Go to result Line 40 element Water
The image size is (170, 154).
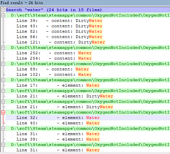pyautogui.click(x=88, y=123)
